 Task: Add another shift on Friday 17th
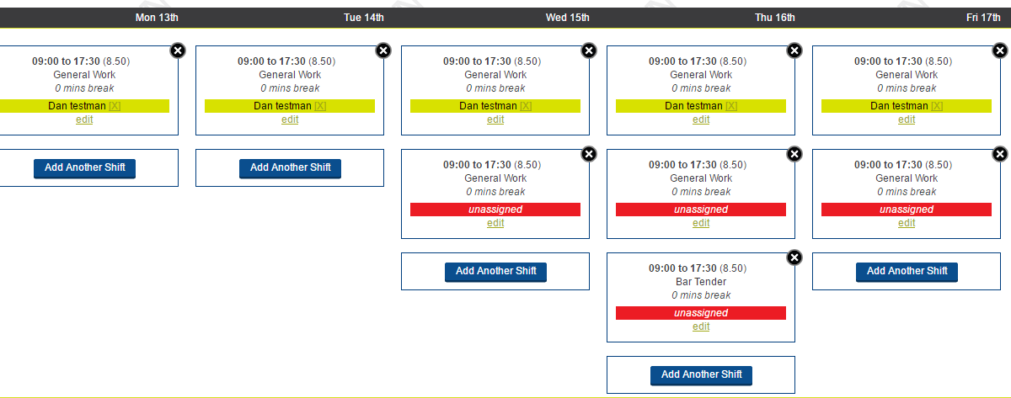coord(907,271)
